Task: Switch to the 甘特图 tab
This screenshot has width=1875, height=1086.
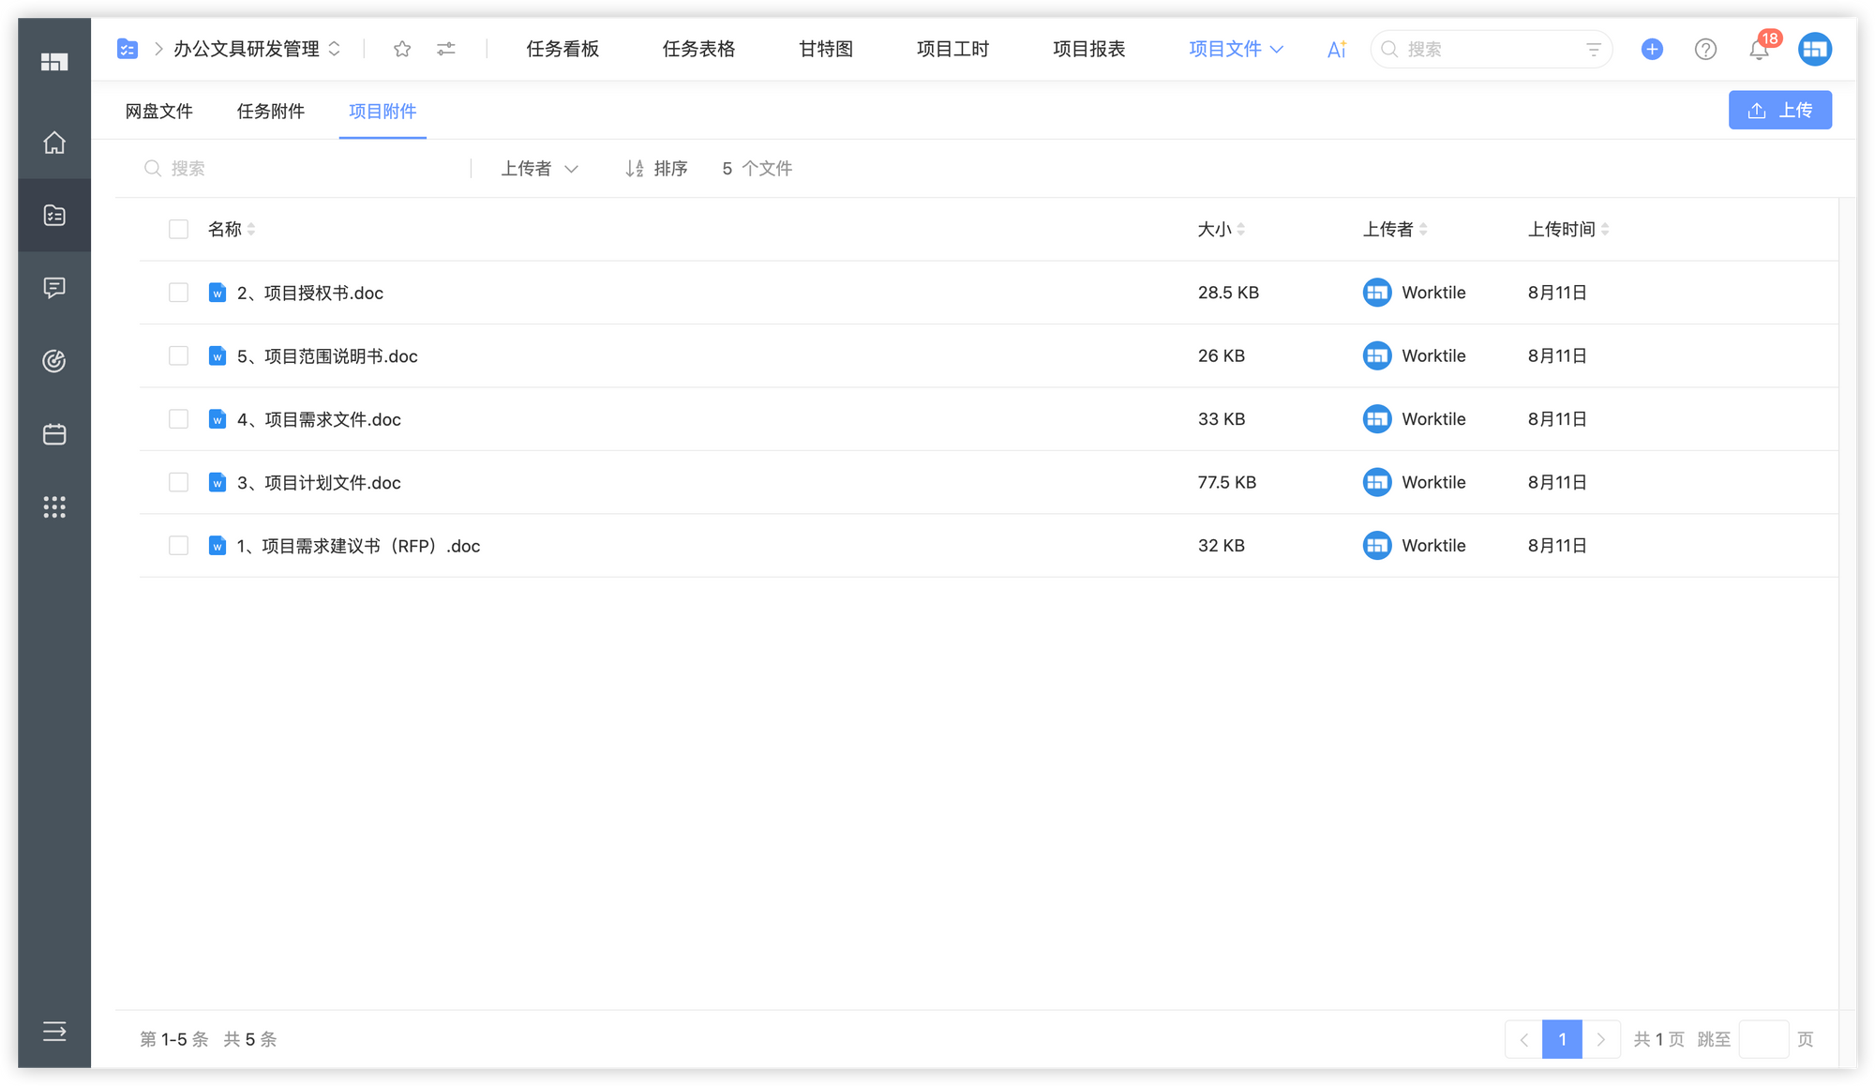Action: tap(825, 48)
